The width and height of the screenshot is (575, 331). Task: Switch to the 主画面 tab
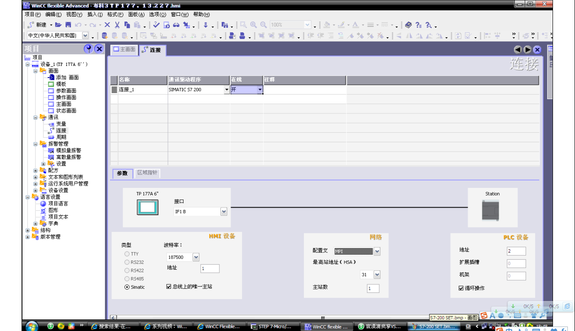coord(124,50)
